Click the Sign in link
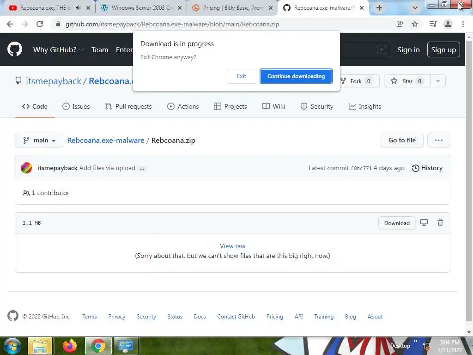This screenshot has height=355, width=473. click(408, 50)
